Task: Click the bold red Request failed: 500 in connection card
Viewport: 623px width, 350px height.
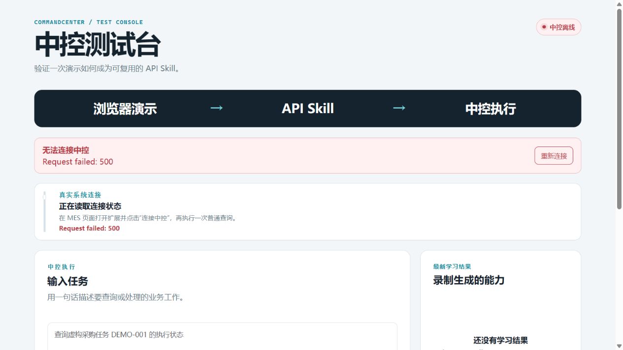Action: tap(89, 228)
